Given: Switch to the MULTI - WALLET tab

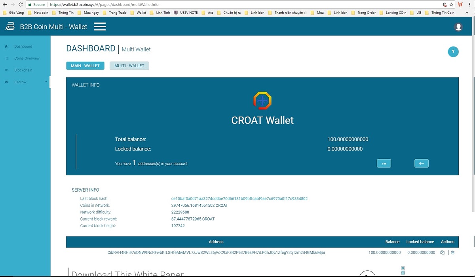Looking at the screenshot, I should (129, 66).
